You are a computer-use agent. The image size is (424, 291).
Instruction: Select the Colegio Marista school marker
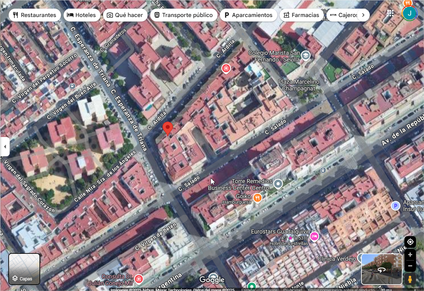(306, 56)
